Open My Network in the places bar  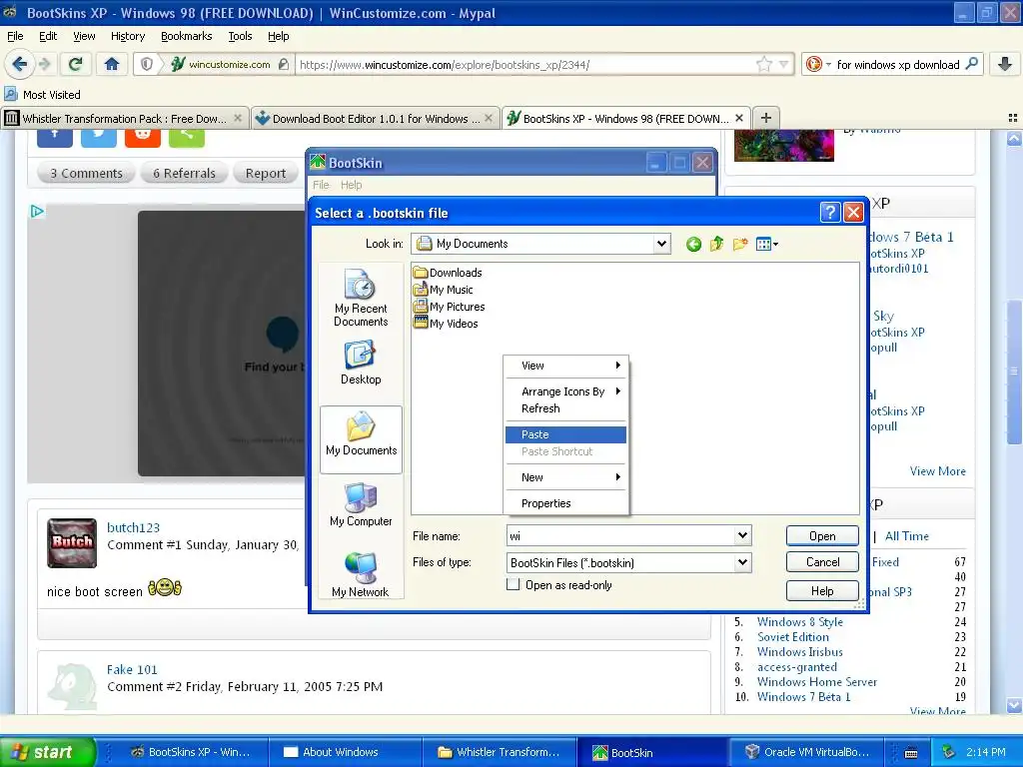[360, 574]
